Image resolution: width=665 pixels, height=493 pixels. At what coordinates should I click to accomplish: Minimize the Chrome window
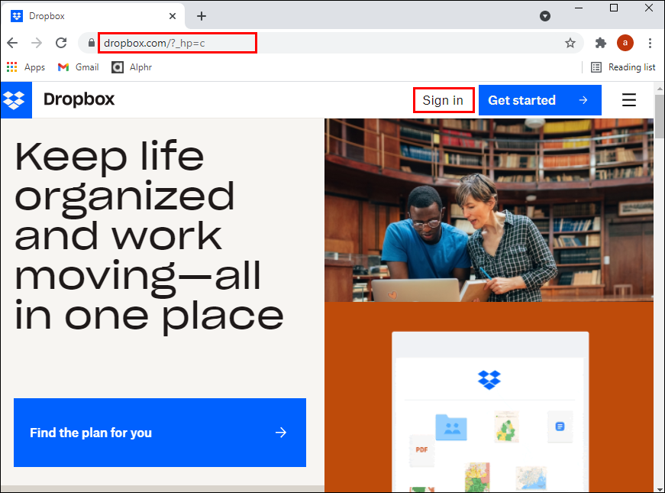coord(579,8)
